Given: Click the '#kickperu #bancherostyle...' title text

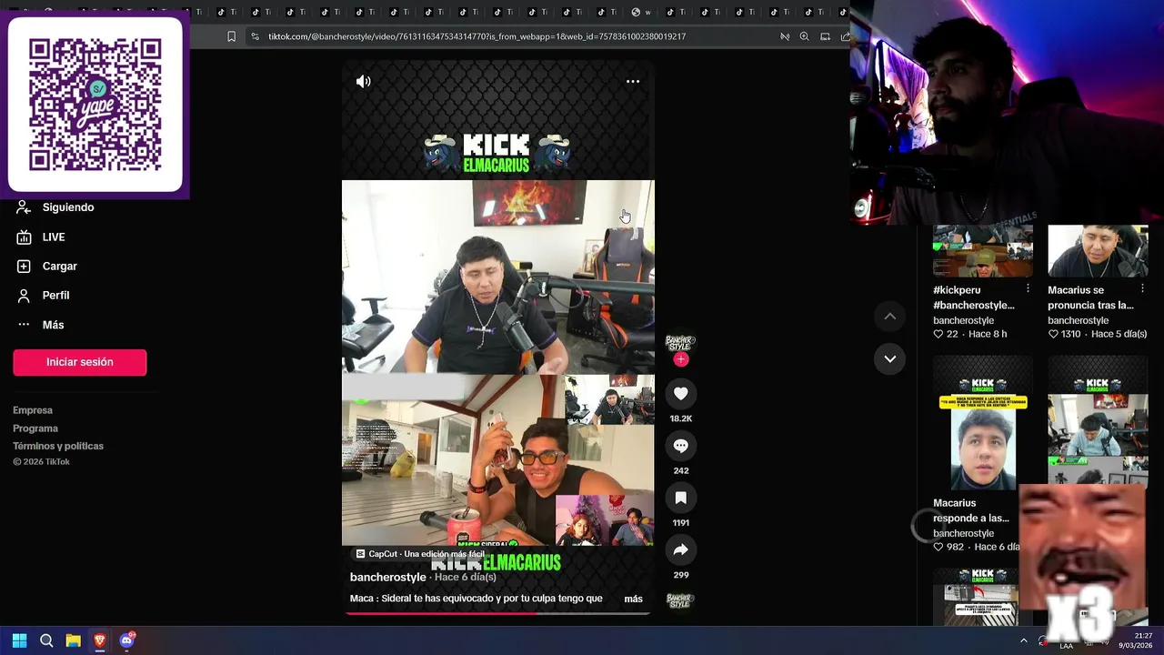Looking at the screenshot, I should click(x=973, y=297).
